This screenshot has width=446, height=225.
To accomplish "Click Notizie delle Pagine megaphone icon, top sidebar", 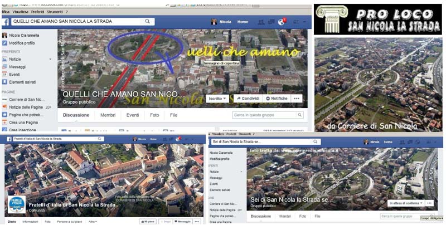I will pos(4,107).
